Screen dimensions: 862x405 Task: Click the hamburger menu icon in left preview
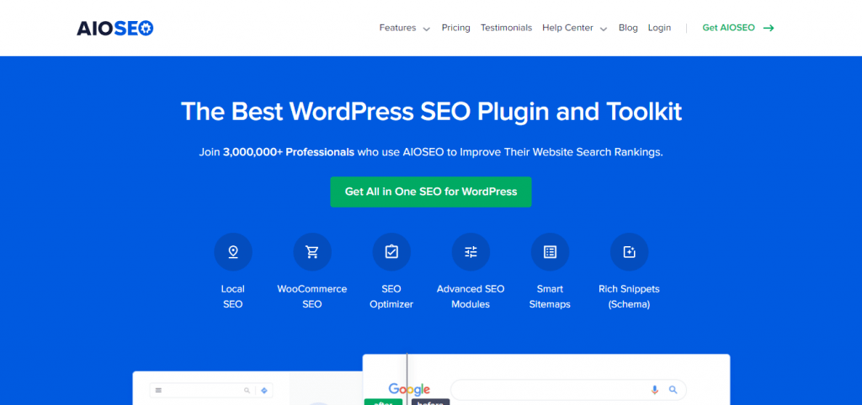click(158, 391)
